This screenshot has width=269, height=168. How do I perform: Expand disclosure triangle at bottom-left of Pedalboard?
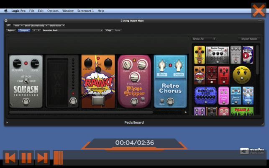7,122
